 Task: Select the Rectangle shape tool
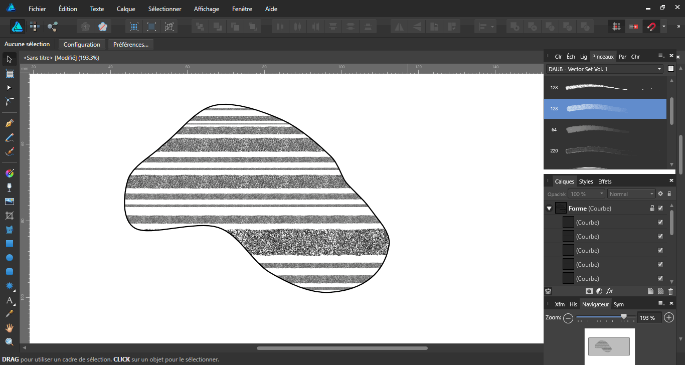click(9, 244)
